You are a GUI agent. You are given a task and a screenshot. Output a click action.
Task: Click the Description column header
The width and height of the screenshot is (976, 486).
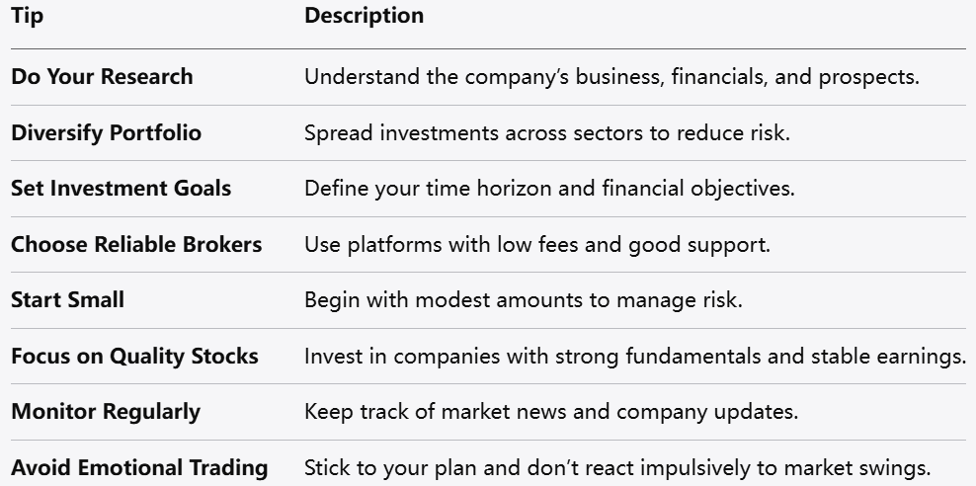click(x=364, y=17)
